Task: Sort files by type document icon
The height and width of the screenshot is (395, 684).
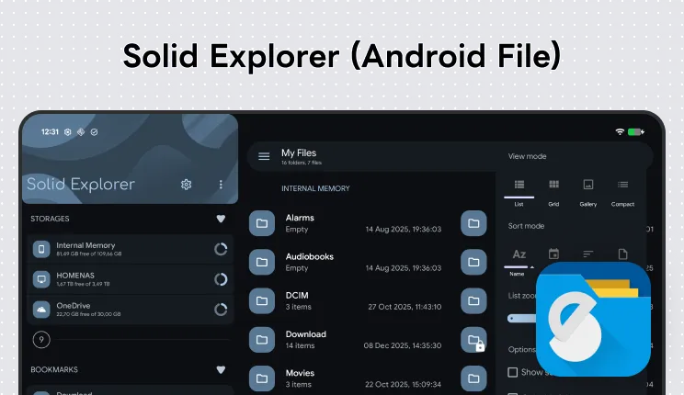Action: click(x=622, y=254)
